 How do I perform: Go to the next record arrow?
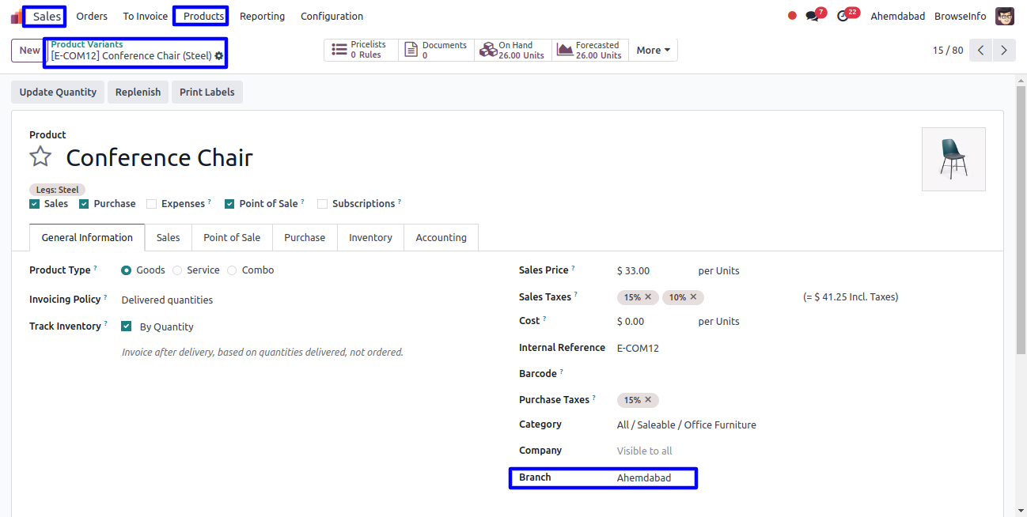[x=1003, y=51]
